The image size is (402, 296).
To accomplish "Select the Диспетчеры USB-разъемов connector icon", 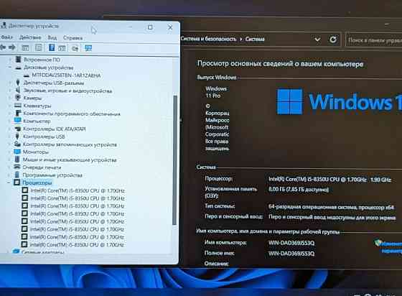I will pyautogui.click(x=18, y=83).
